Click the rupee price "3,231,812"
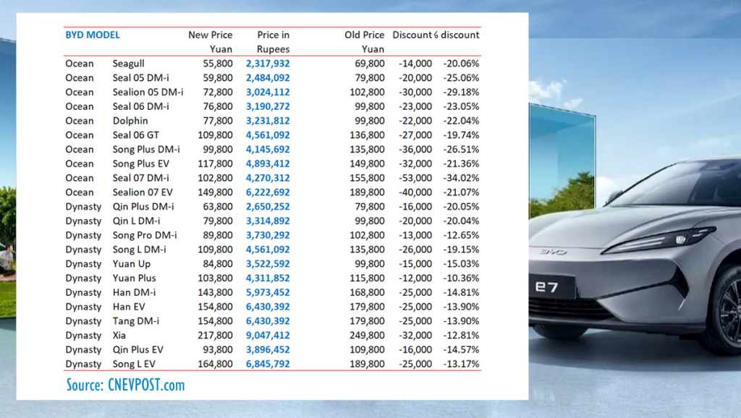This screenshot has width=741, height=418. pyautogui.click(x=268, y=121)
